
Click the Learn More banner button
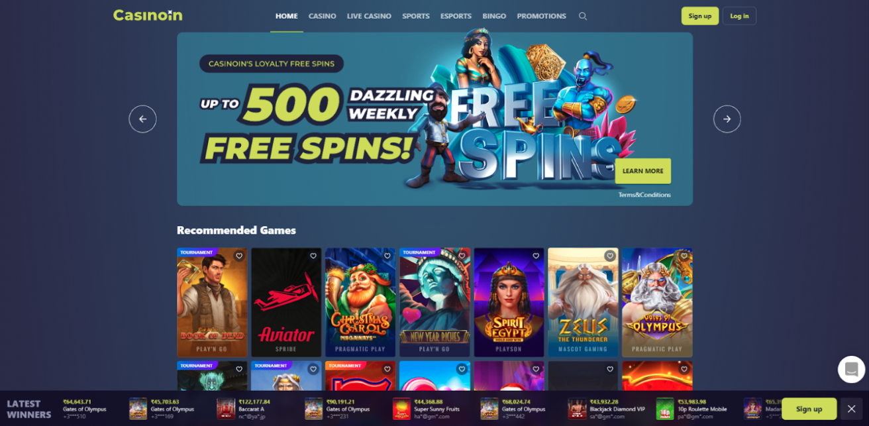tap(642, 171)
